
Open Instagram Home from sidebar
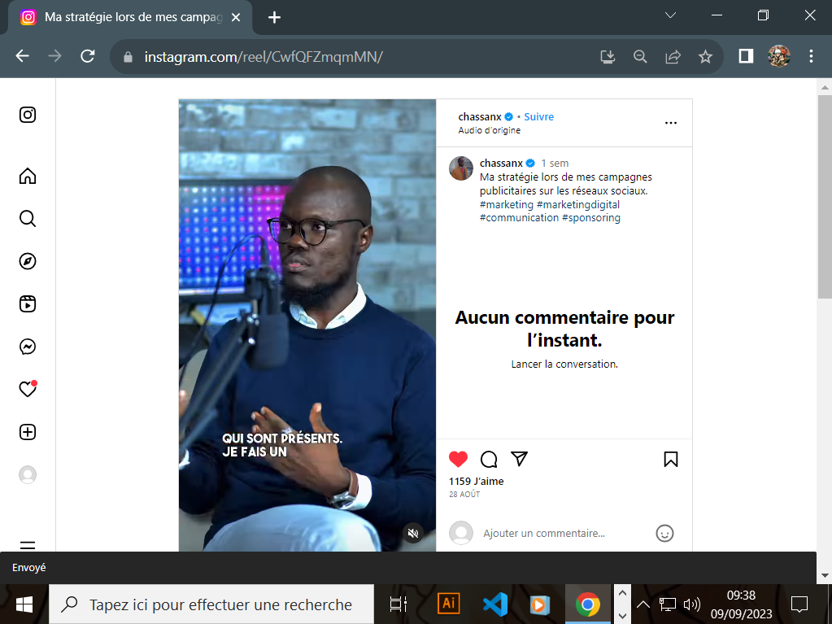tap(28, 176)
